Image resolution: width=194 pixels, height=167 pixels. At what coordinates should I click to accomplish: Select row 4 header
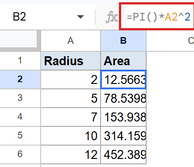tap(20, 117)
